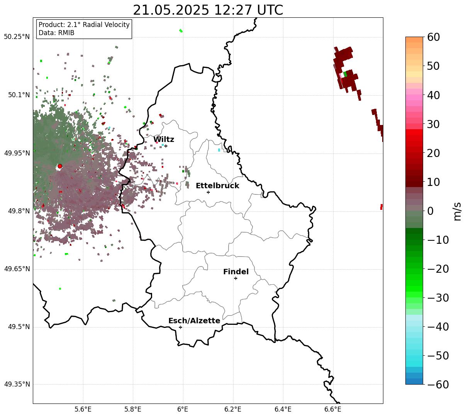This screenshot has width=466, height=417.
Task: Click the colorbar −10 tick label
Action: [x=437, y=240]
